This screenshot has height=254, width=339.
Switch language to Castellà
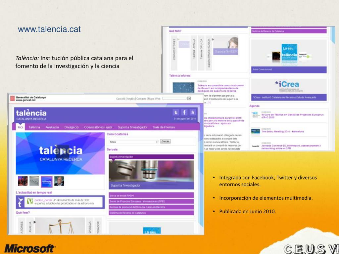click(x=121, y=99)
